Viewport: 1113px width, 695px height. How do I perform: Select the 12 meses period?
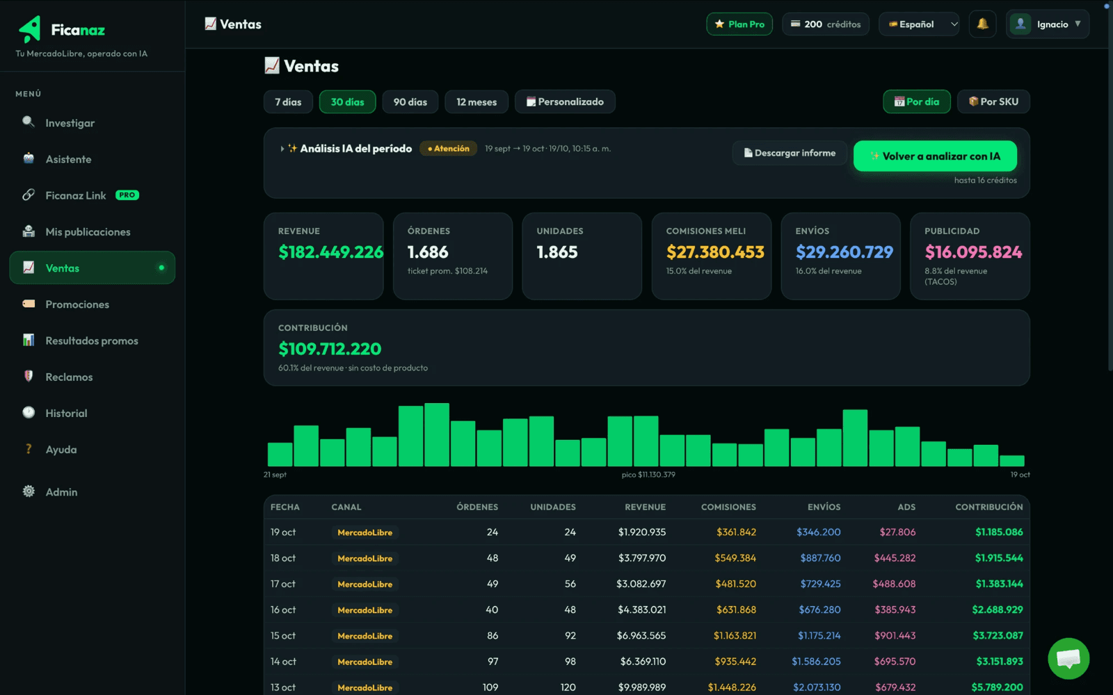tap(477, 101)
